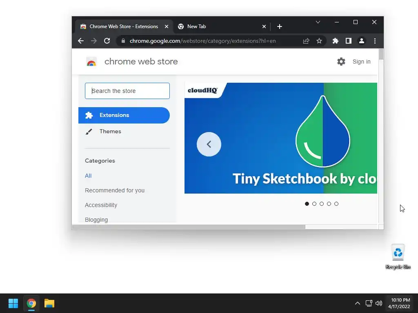Open Web Store settings gear
Screen dimensions: 418x313
[341, 62]
